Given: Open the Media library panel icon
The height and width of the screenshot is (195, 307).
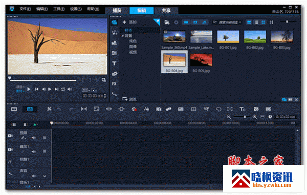Looking at the screenshot, I should [x=114, y=23].
